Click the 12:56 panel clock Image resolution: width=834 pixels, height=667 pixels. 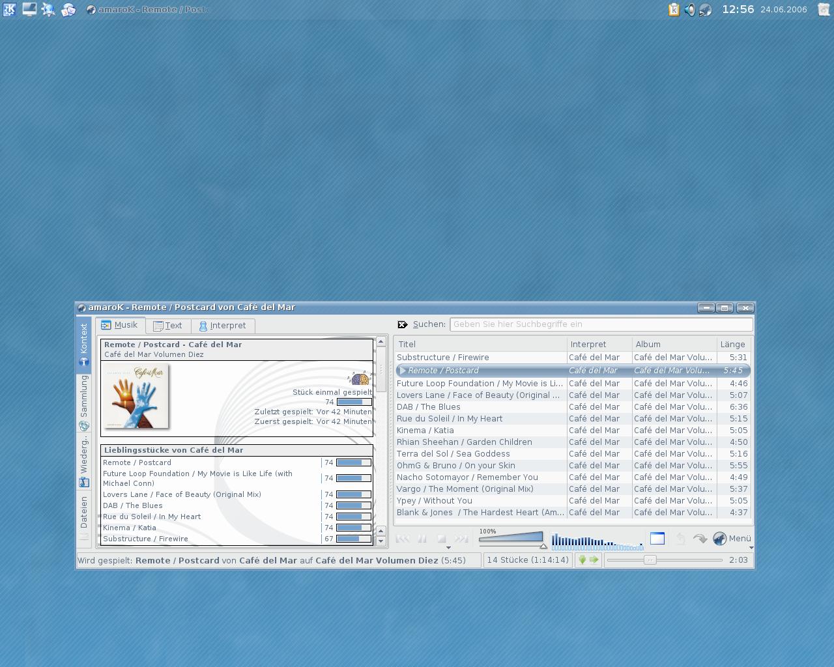738,9
